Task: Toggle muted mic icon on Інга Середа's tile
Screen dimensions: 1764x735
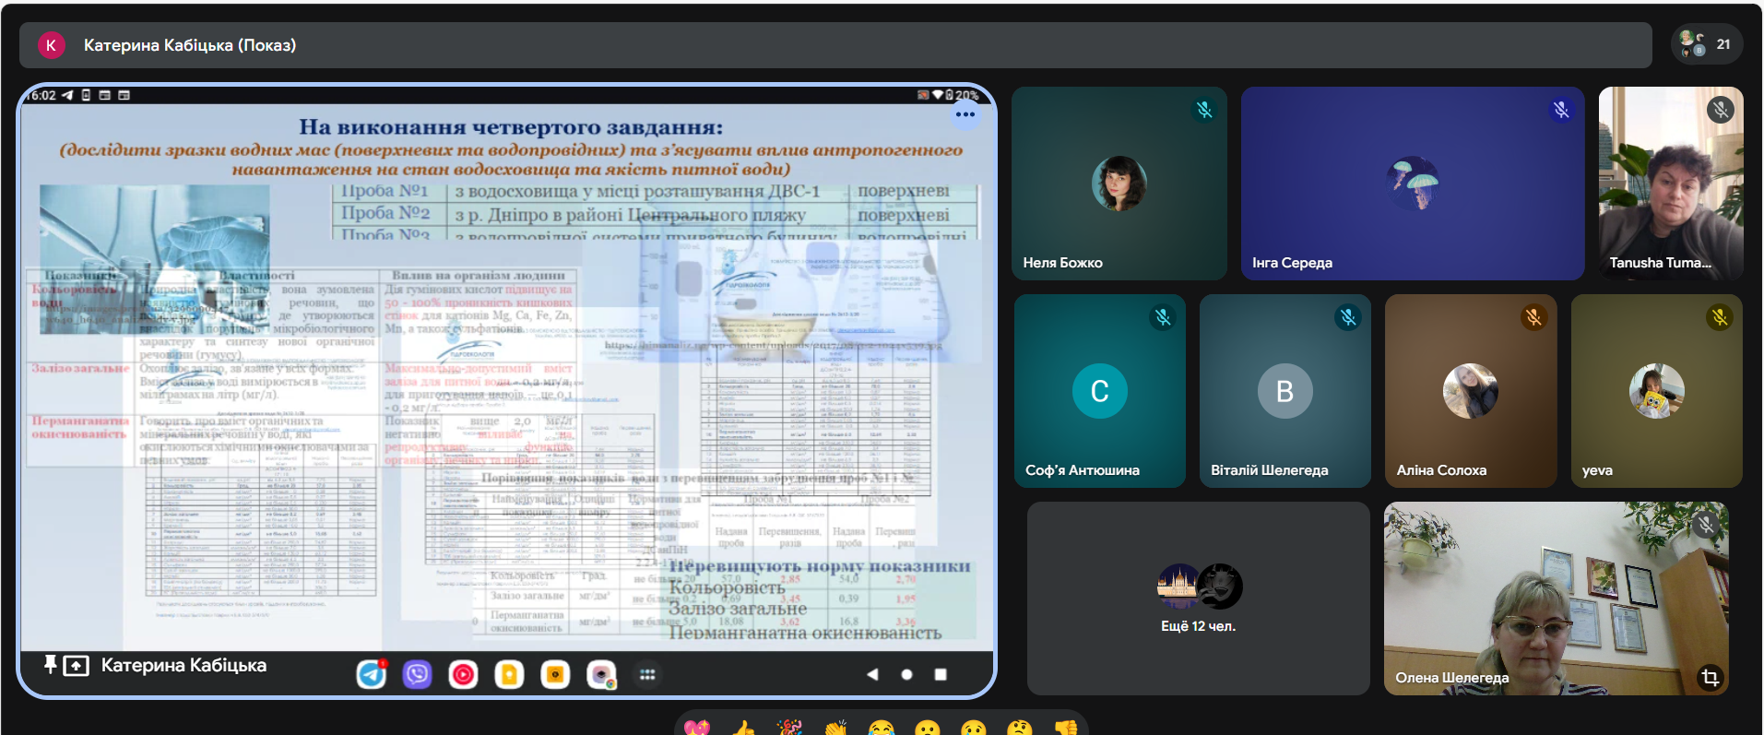Action: tap(1561, 110)
